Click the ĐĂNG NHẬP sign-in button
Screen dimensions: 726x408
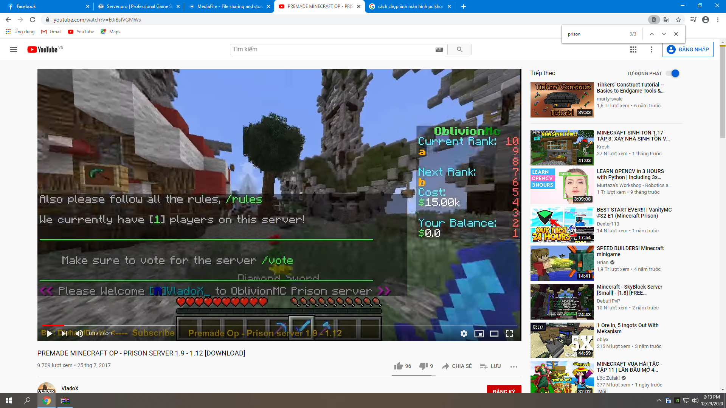pos(687,49)
